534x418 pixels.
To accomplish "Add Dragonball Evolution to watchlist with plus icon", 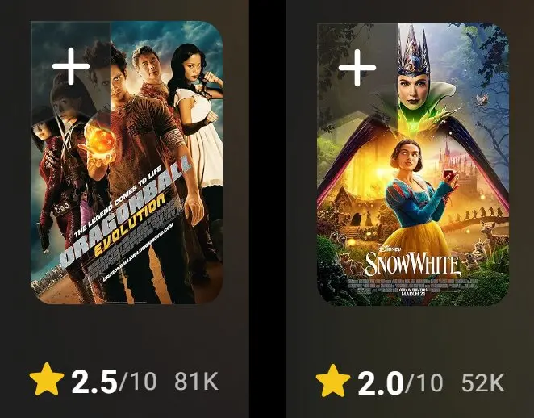I will 70,66.
